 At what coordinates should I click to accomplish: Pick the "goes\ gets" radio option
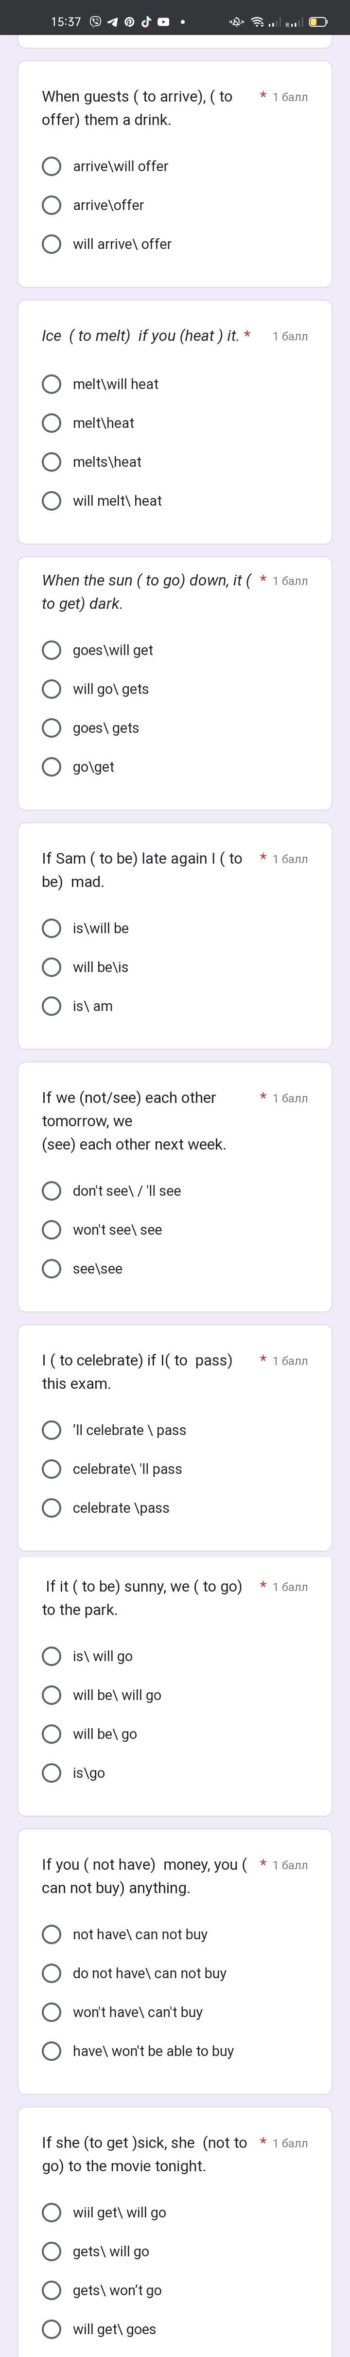pyautogui.click(x=52, y=728)
